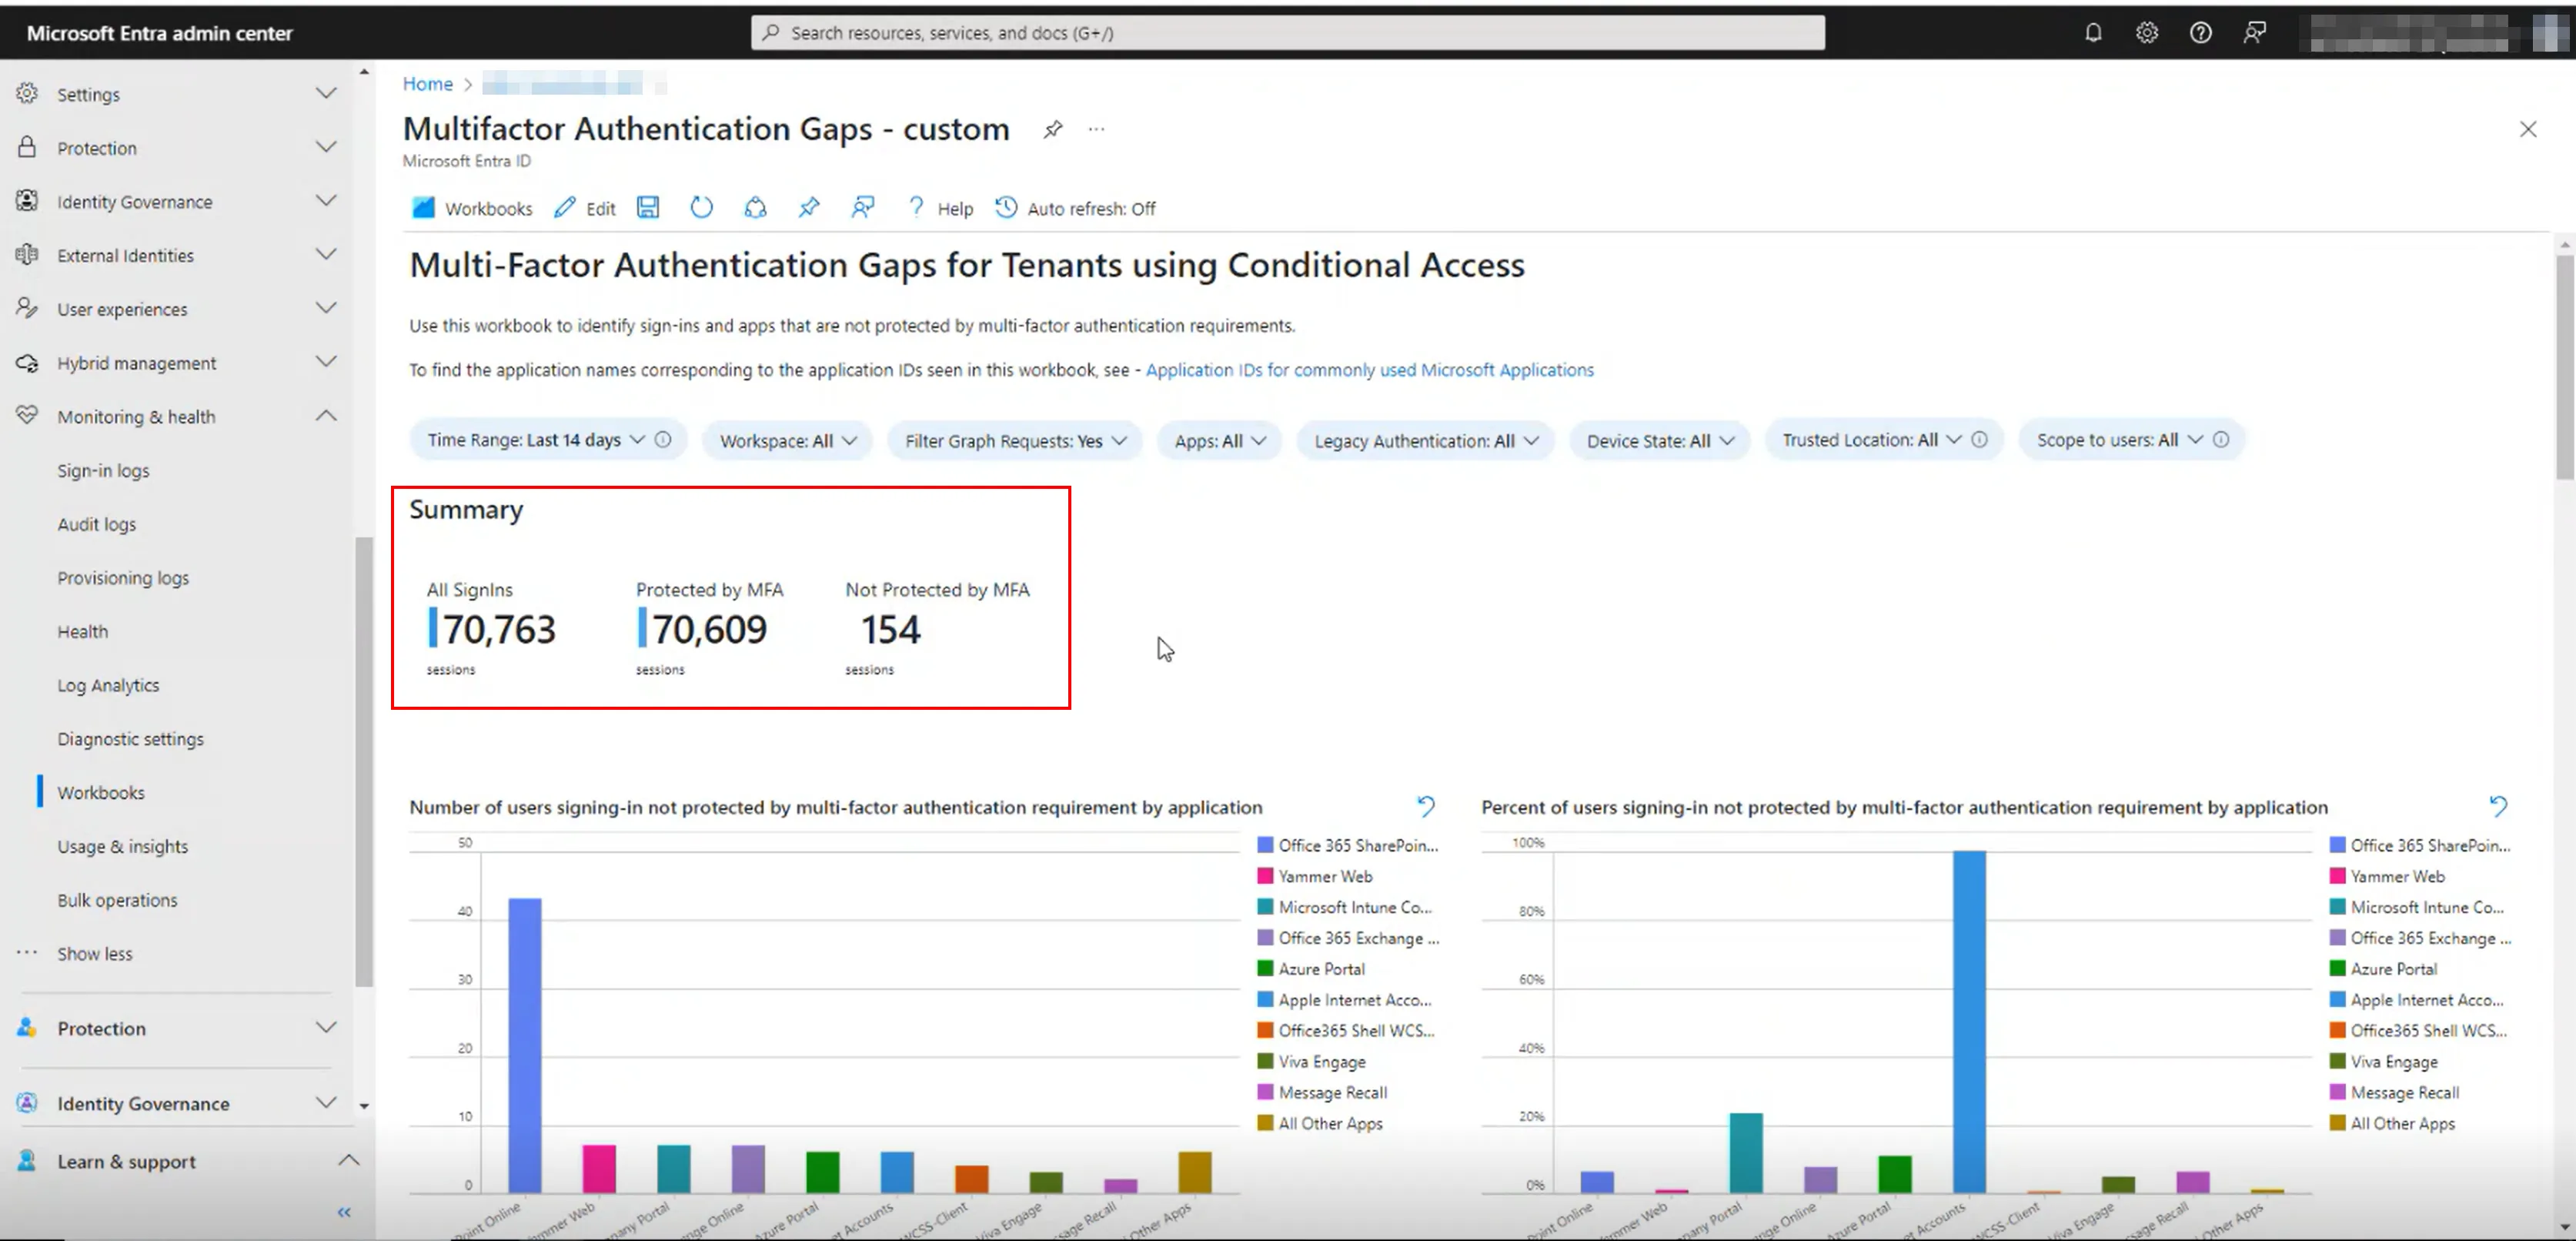
Task: Go to Home breadcrumb link
Action: 427,84
